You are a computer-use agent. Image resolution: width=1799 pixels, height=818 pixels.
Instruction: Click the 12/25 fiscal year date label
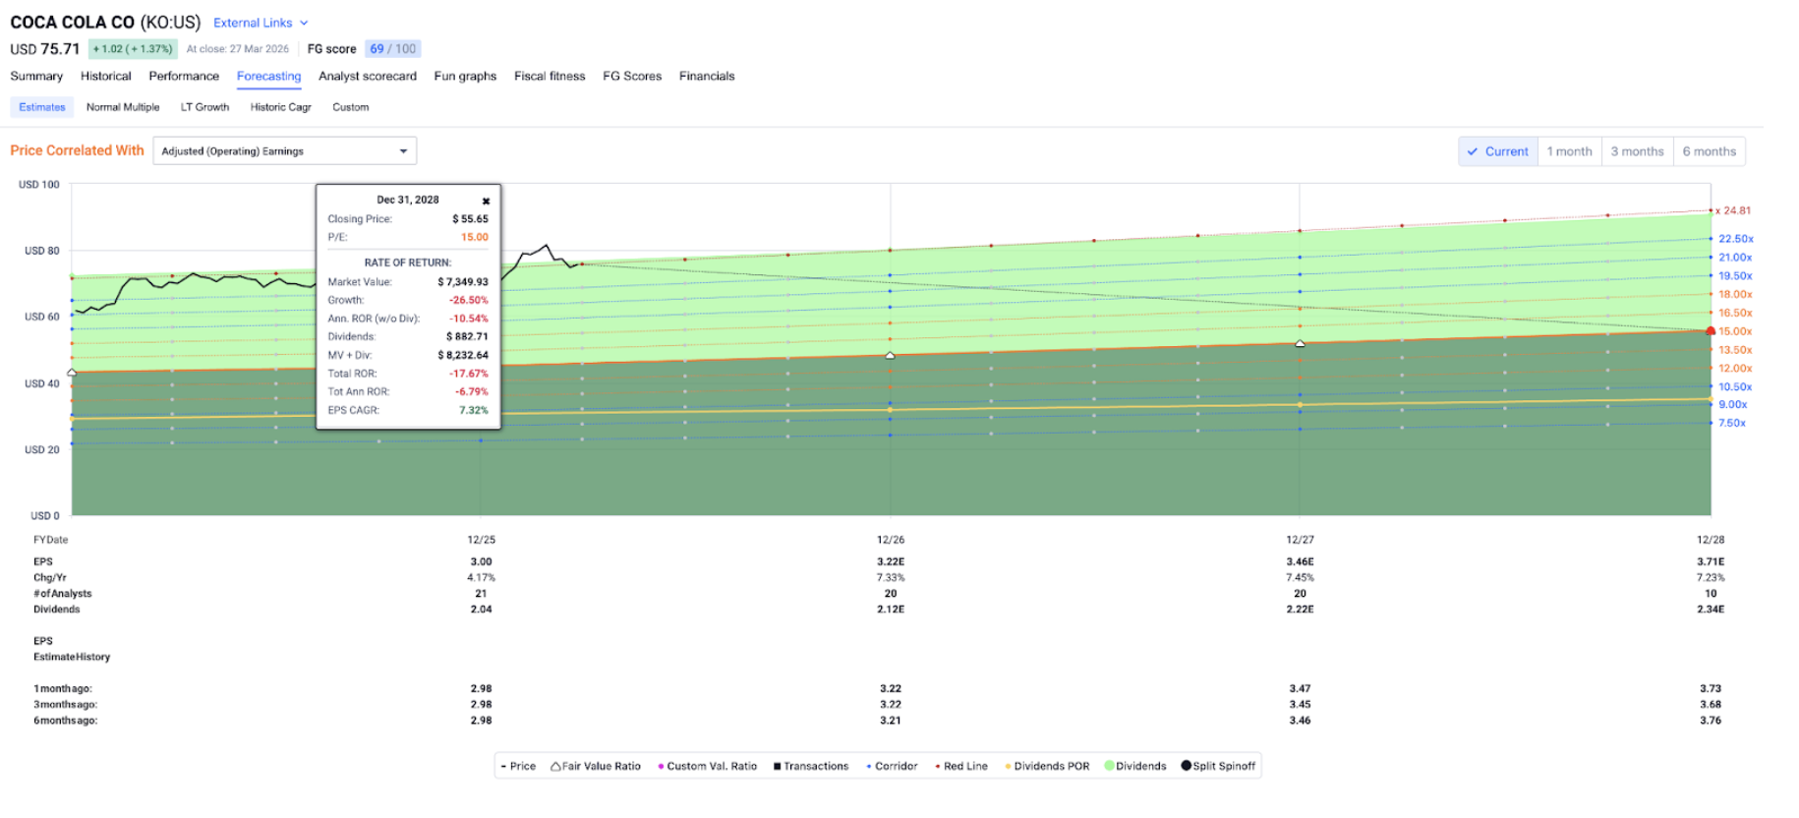pyautogui.click(x=482, y=540)
